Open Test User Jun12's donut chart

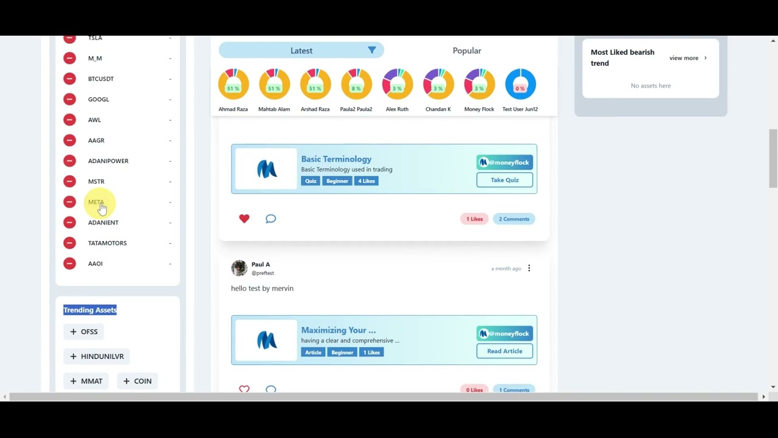point(520,84)
